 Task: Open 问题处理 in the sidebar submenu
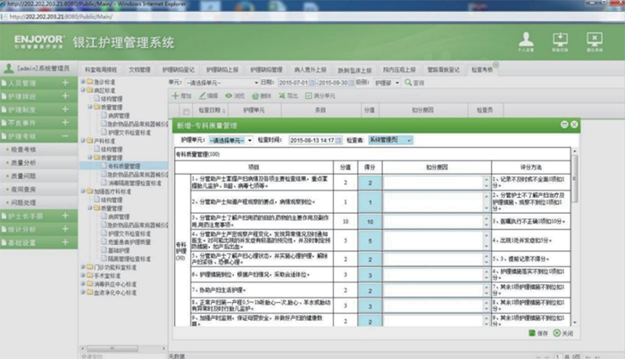(x=23, y=202)
